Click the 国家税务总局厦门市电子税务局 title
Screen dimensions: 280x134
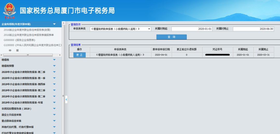coord(67,11)
